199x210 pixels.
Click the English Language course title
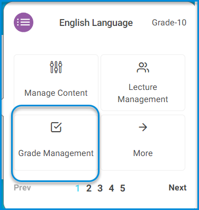[96, 23]
